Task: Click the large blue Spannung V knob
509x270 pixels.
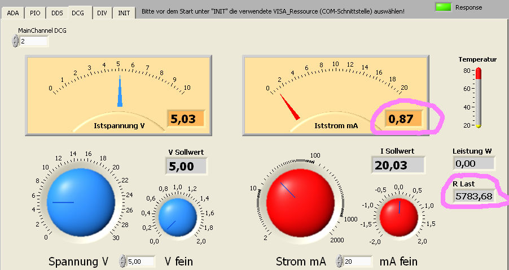Action: (81, 200)
